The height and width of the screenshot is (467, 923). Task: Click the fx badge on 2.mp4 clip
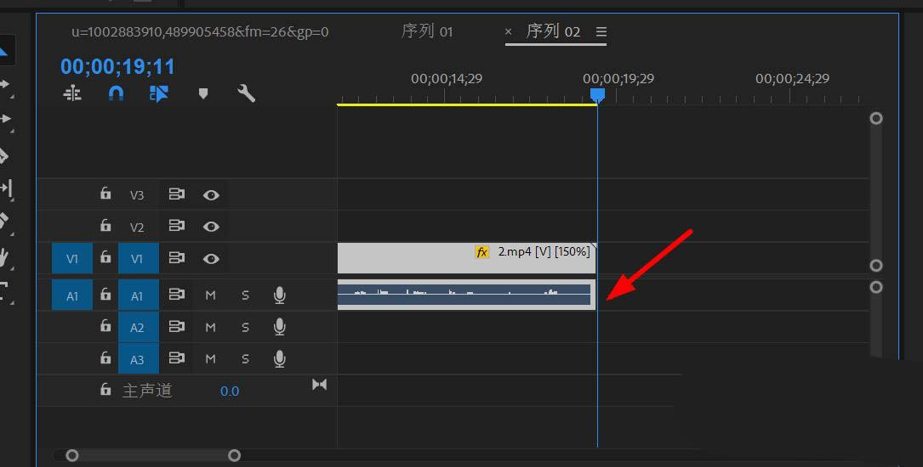482,252
